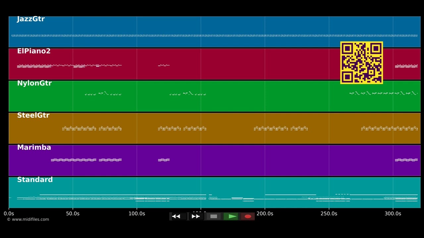This screenshot has width=424, height=238.
Task: Click the NylonGtr track label
Action: pyautogui.click(x=34, y=83)
